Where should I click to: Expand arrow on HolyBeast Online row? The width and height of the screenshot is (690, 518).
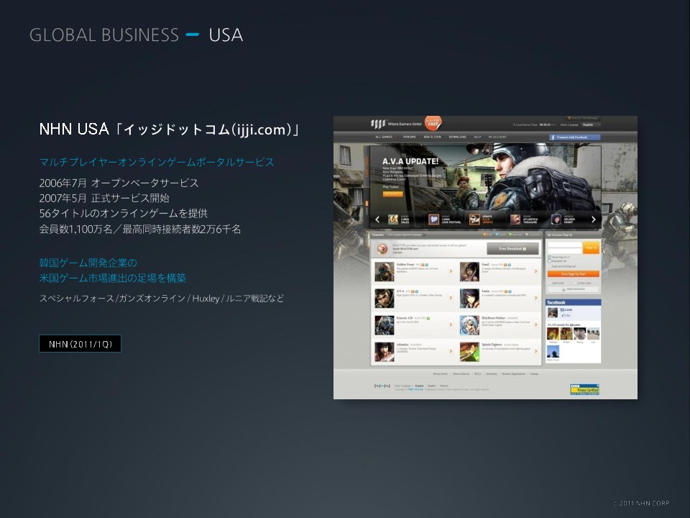coord(535,325)
